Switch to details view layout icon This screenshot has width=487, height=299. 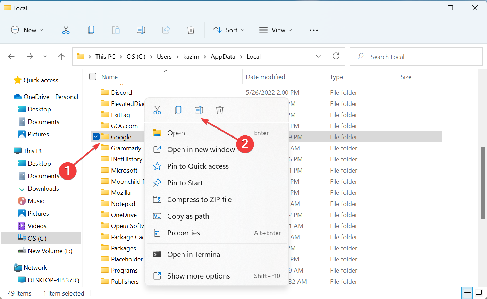[x=468, y=293]
